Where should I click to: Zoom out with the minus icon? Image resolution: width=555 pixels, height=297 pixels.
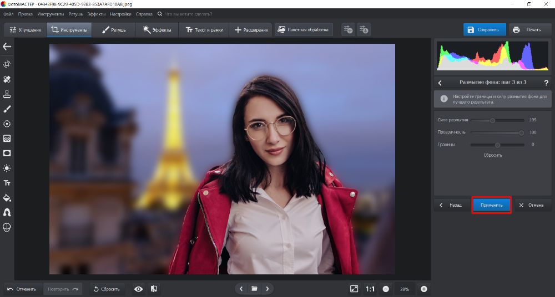click(x=386, y=289)
